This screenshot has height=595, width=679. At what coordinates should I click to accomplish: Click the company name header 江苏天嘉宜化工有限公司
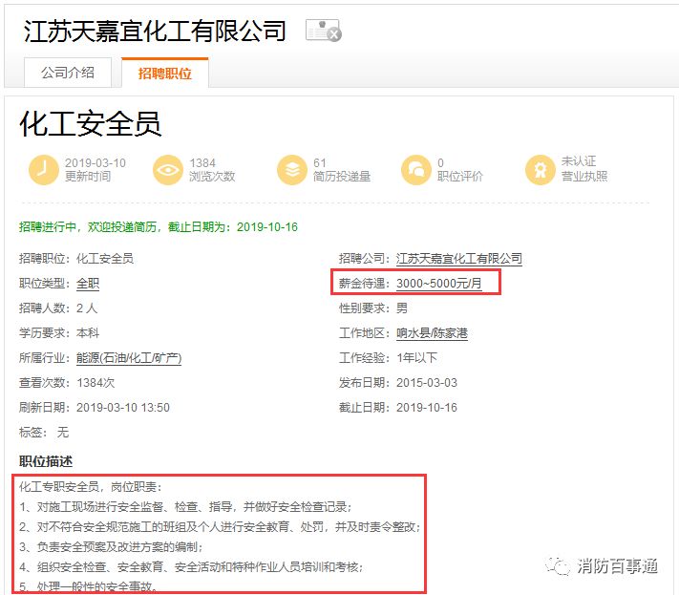[x=155, y=32]
